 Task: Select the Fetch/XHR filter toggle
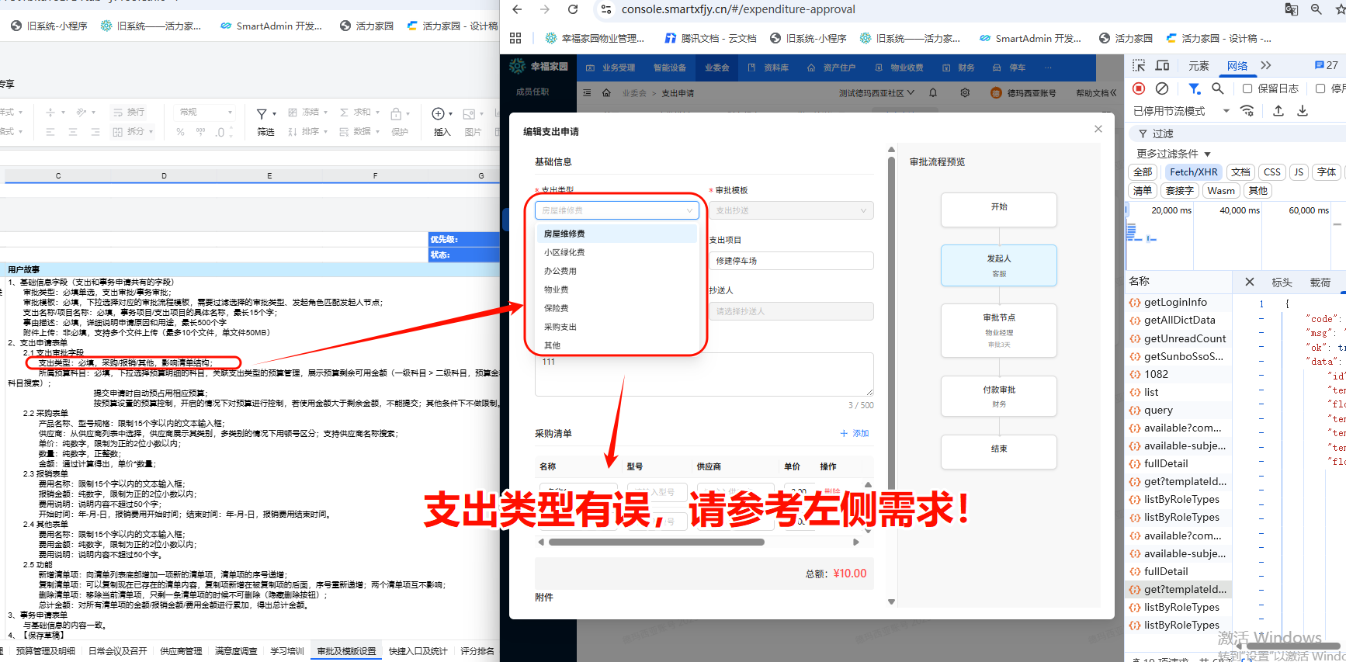click(1193, 172)
